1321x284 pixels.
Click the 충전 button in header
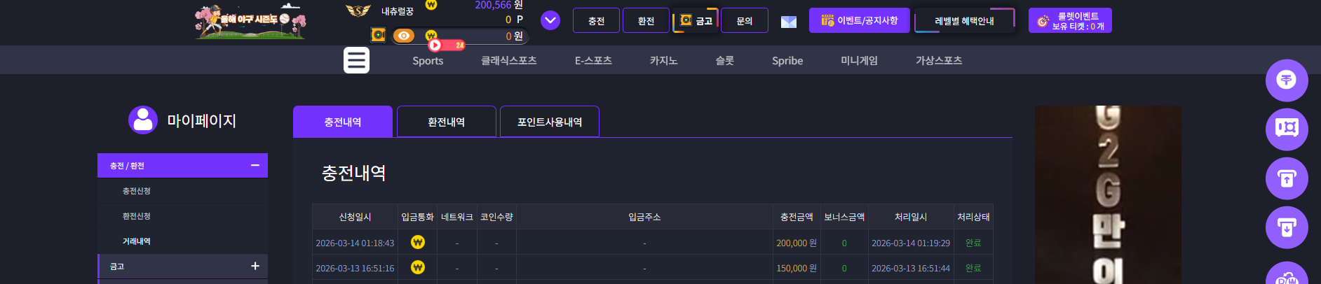(596, 21)
